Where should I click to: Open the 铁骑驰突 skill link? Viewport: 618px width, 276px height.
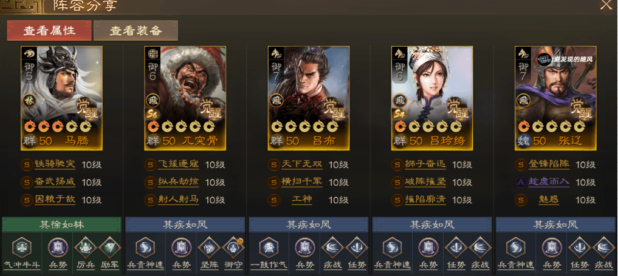pos(55,164)
